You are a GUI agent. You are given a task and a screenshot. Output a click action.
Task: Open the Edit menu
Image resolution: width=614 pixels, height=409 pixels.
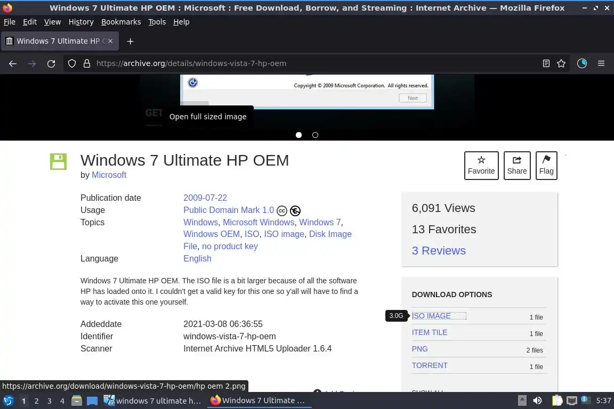30,22
